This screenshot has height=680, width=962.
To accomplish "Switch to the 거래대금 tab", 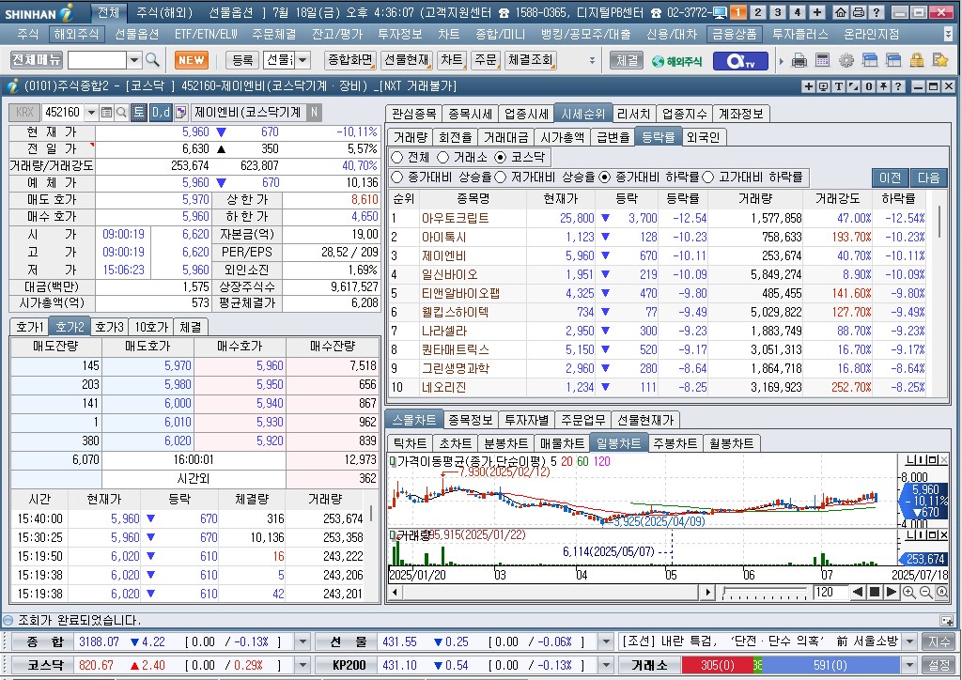I will (x=506, y=137).
